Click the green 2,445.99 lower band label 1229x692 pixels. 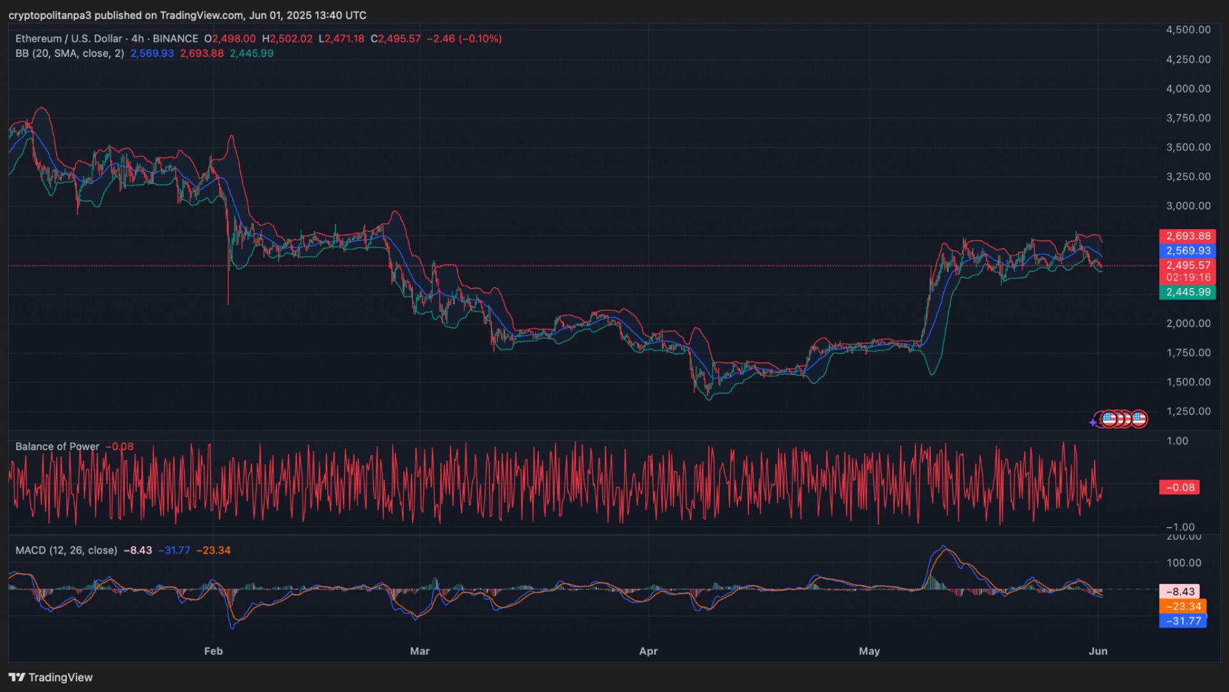point(1187,292)
